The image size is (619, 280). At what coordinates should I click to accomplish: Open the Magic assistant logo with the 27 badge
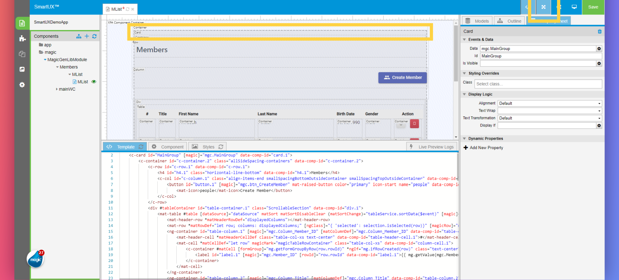35,259
